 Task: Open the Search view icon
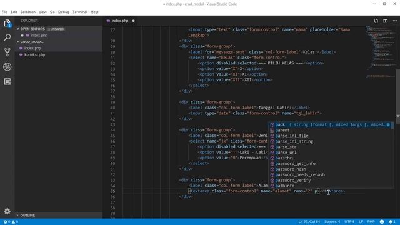tap(7, 37)
